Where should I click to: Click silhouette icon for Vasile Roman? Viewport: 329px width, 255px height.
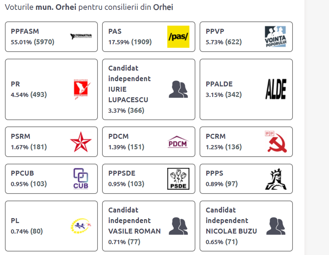click(178, 226)
